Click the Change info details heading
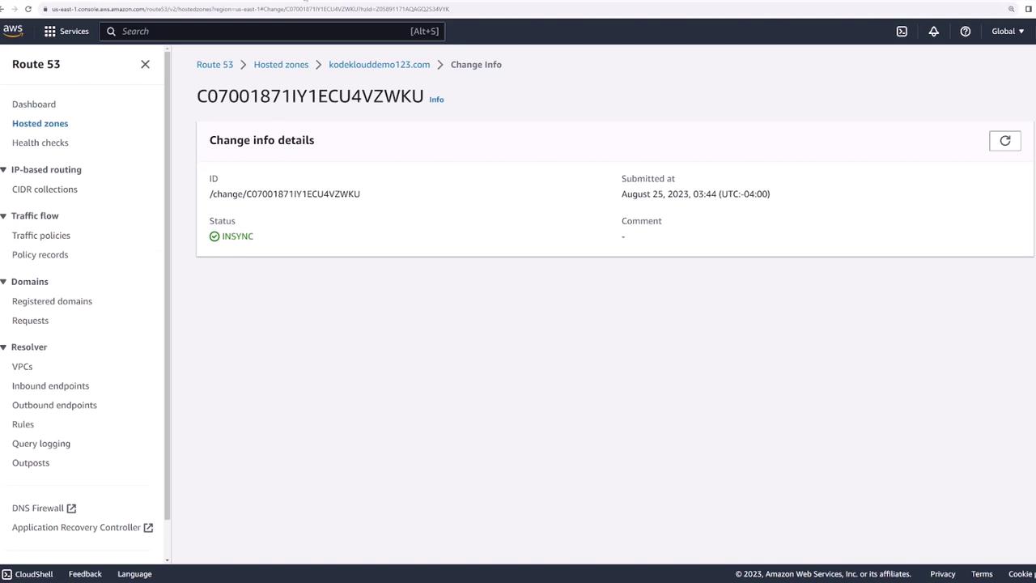Viewport: 1036px width, 583px height. 261,140
